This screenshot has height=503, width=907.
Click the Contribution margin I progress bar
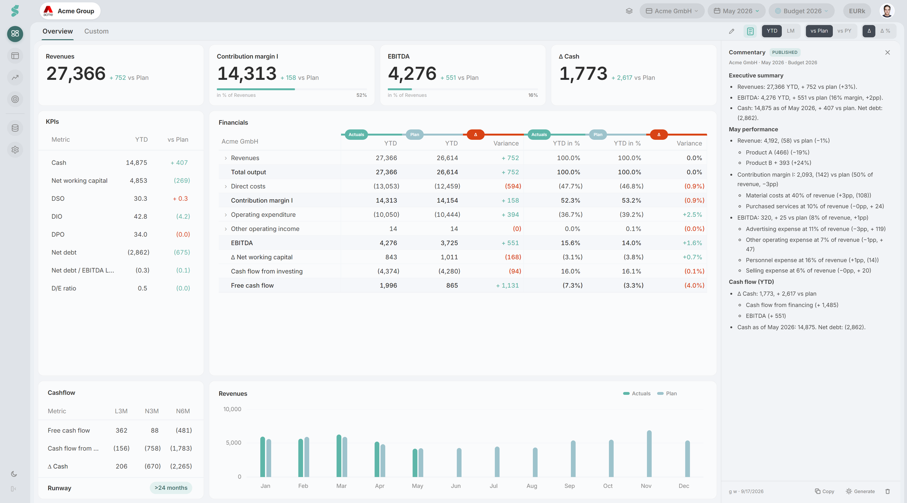(291, 89)
